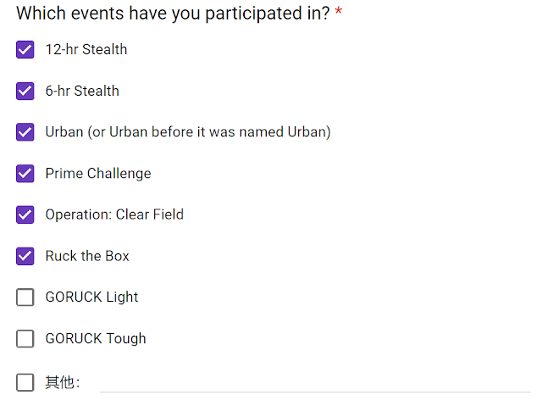The width and height of the screenshot is (542, 406).
Task: Click the "GORUCK Tough" label text
Action: 96,338
